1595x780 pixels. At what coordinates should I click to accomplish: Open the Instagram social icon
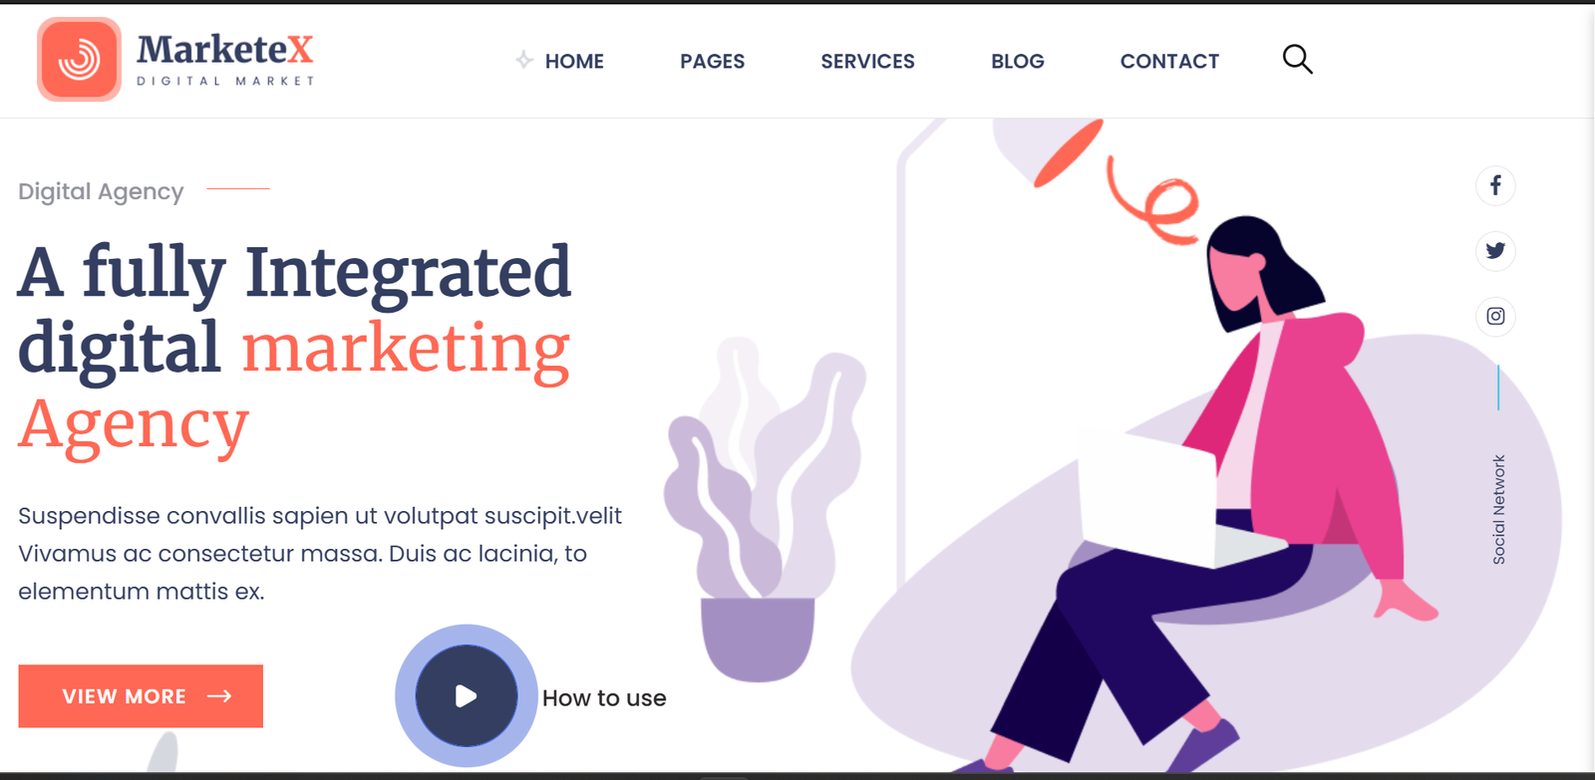[x=1495, y=317]
